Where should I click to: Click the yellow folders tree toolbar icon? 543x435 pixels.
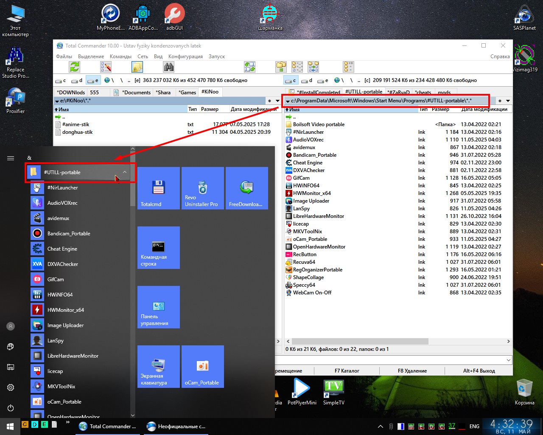(281, 67)
